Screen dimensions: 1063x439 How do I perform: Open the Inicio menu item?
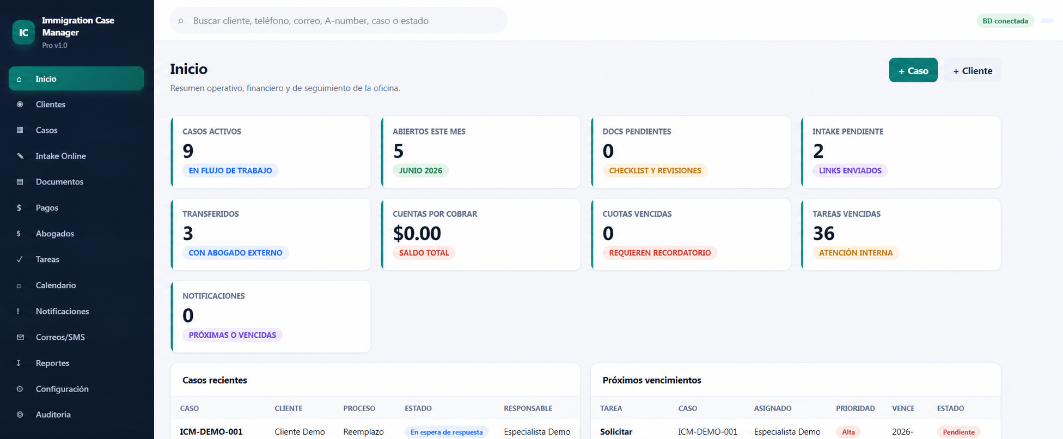pyautogui.click(x=76, y=78)
